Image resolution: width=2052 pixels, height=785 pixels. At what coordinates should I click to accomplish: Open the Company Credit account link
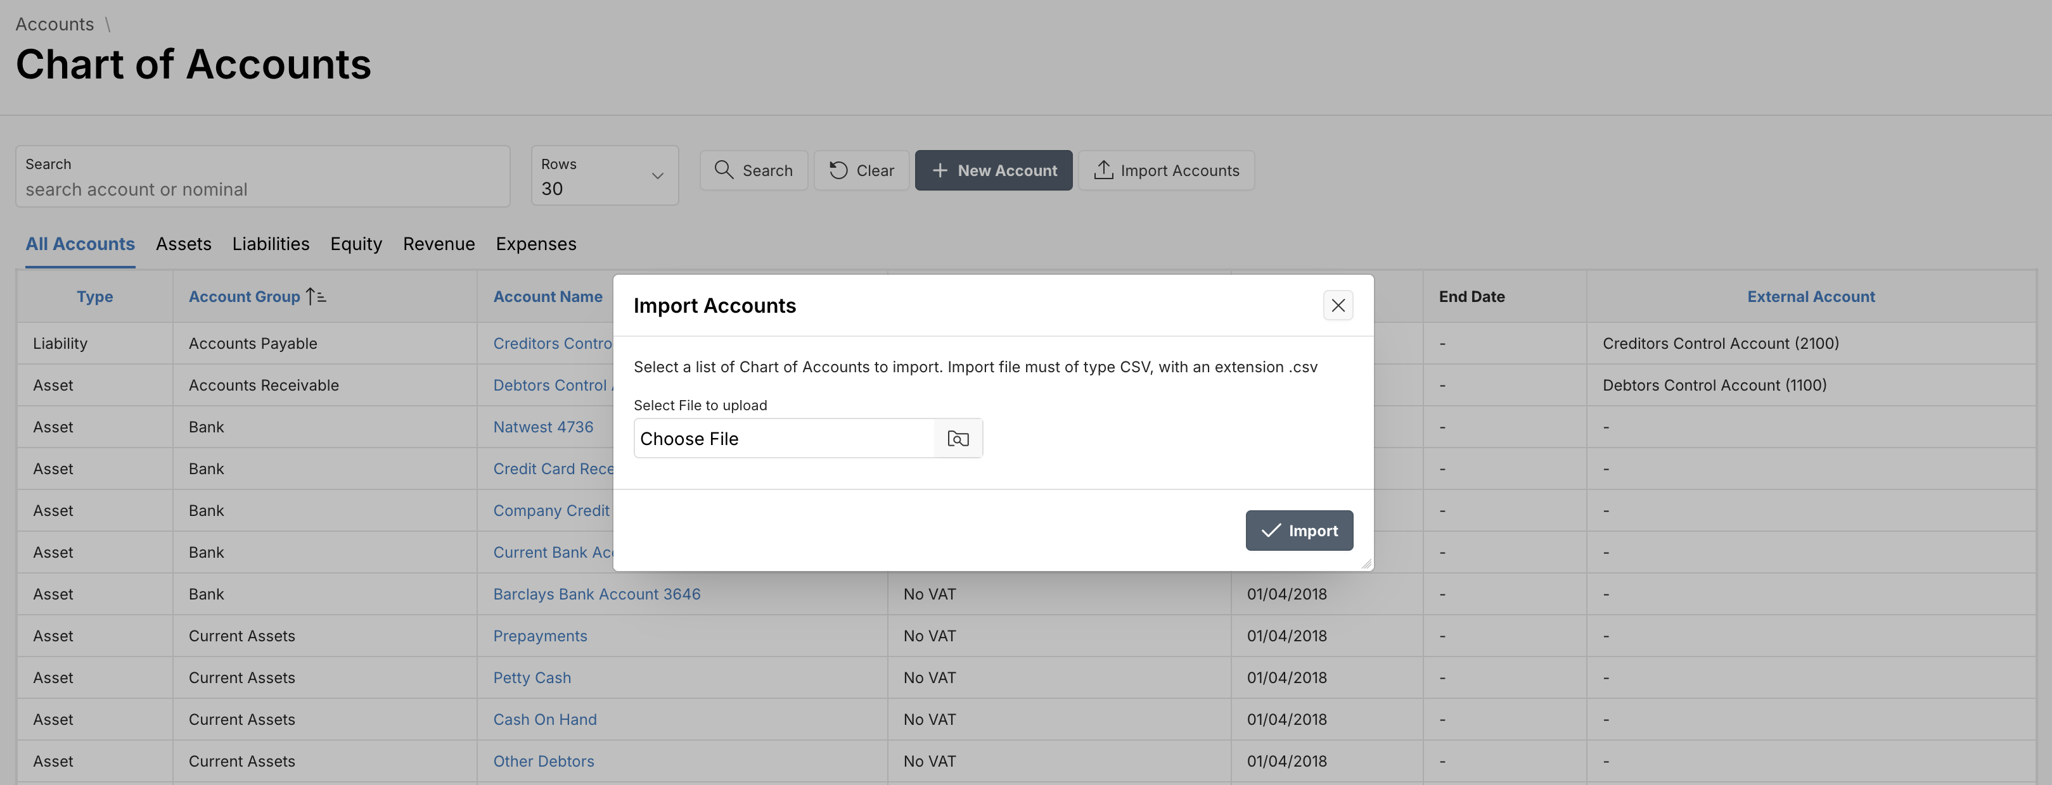(551, 511)
